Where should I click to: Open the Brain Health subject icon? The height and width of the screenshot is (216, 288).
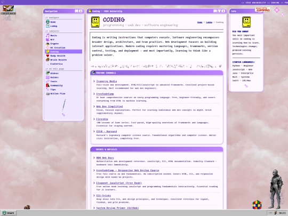click(x=47, y=60)
